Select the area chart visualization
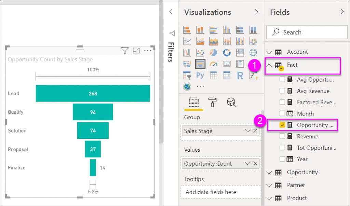This screenshot has height=206, width=350. (x=200, y=41)
